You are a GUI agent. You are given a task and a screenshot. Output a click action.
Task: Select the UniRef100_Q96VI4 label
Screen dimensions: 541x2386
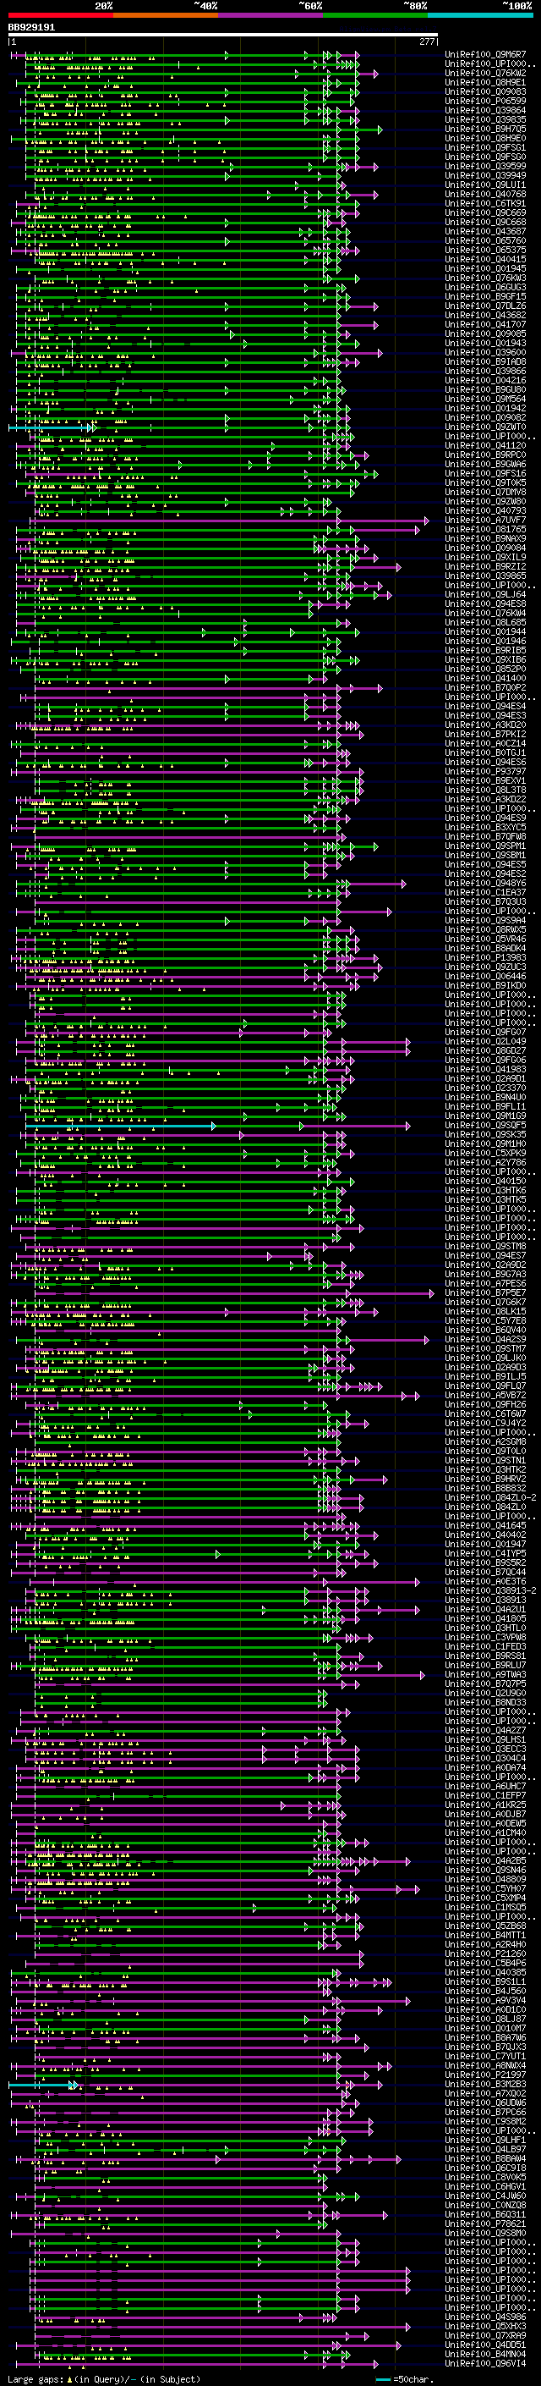tap(485, 2363)
